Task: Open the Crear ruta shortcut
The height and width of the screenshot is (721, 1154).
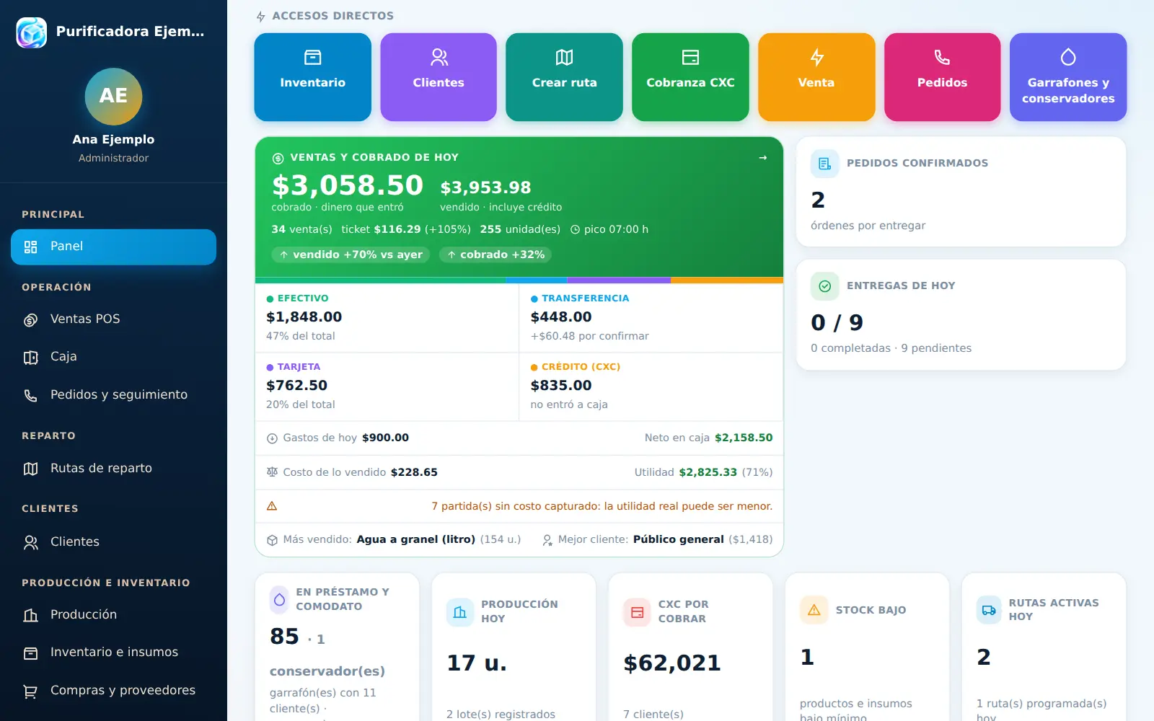Action: click(564, 77)
